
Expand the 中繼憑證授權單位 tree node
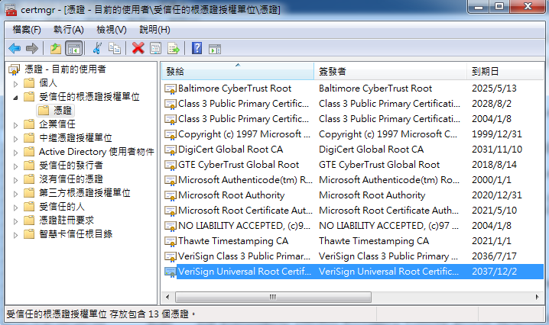pos(15,139)
